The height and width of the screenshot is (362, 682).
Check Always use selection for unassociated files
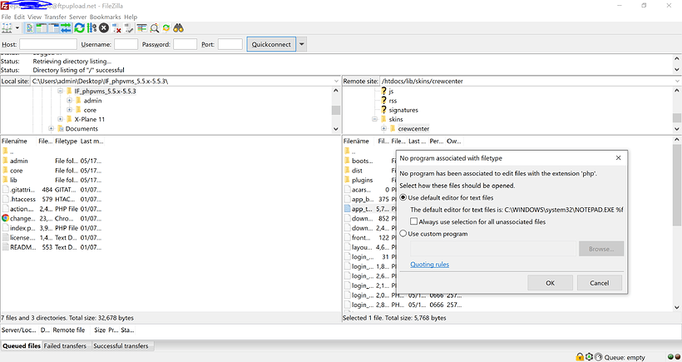415,222
